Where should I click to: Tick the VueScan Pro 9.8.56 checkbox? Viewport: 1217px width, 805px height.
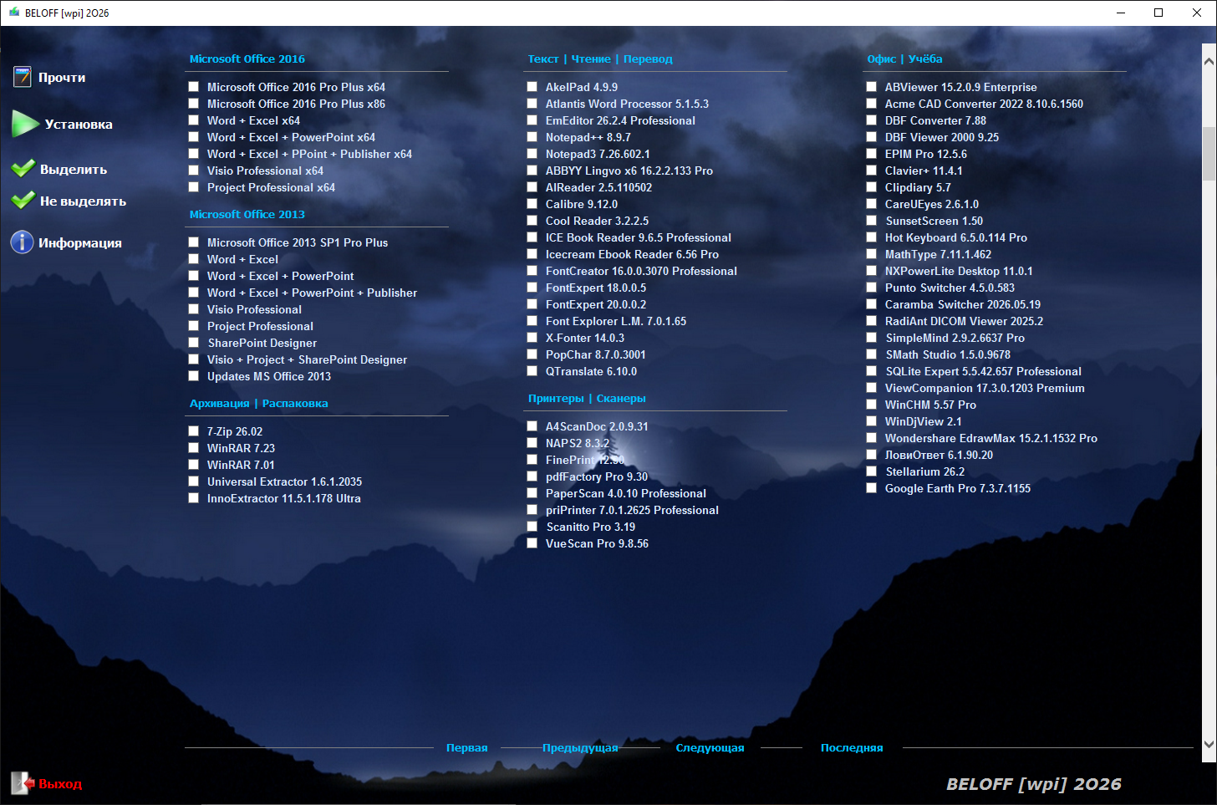(532, 543)
